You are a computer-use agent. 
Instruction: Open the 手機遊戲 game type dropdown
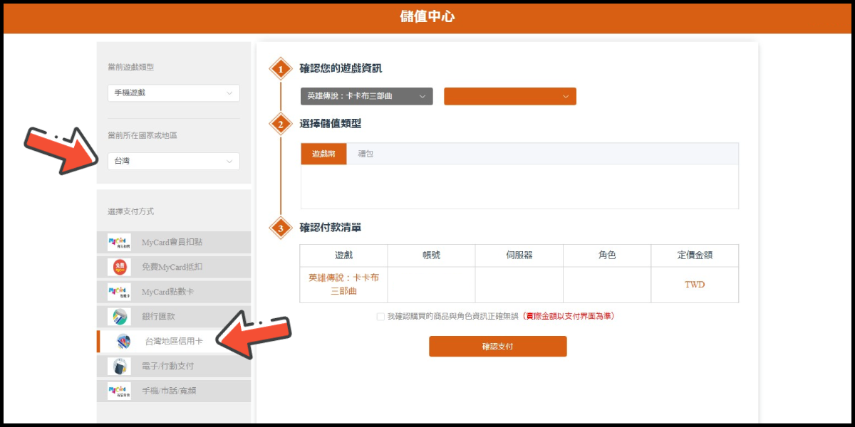coord(174,93)
